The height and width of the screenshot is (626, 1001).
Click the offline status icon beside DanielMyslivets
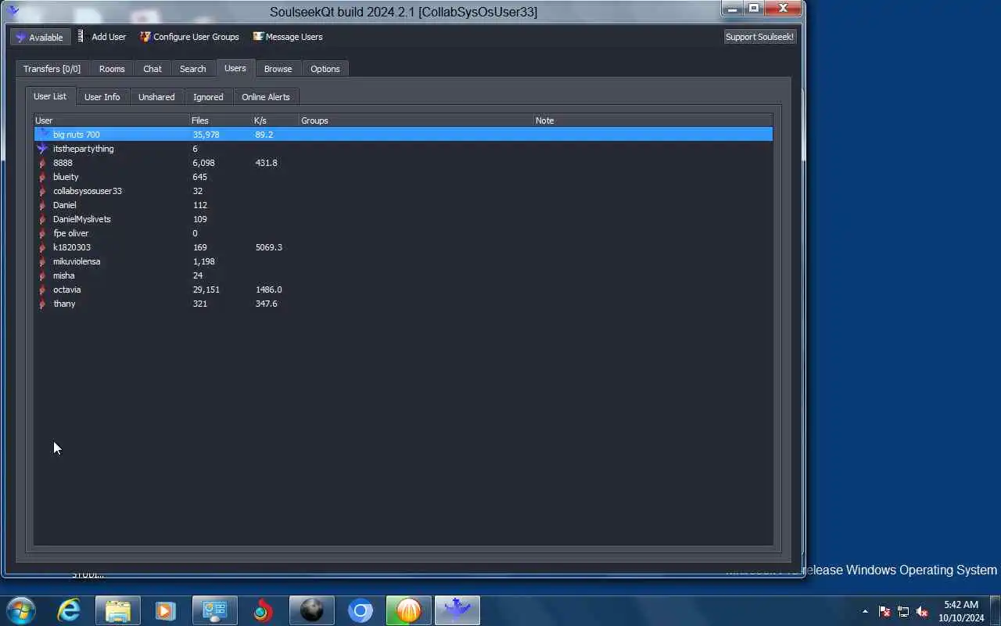(43, 219)
